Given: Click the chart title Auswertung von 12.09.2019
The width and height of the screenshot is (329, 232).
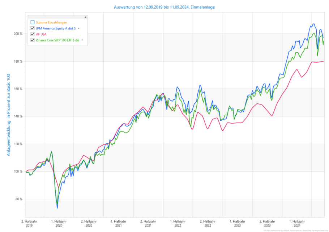Looking at the screenshot, I should click(164, 7).
